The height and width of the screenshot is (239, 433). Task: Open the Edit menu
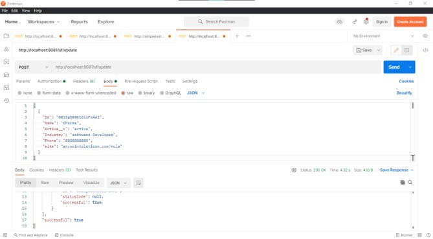point(14,10)
